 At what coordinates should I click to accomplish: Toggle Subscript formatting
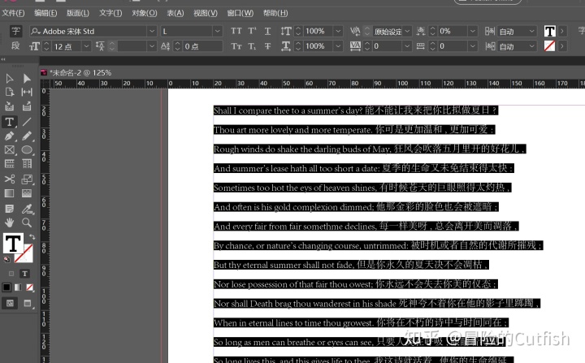coord(252,46)
